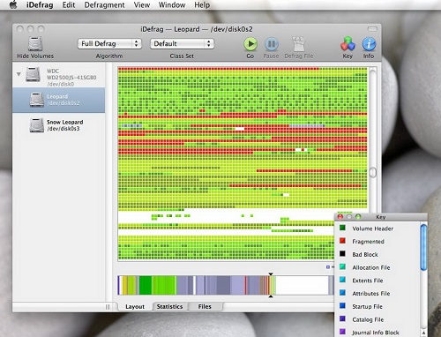This screenshot has width=441, height=337.
Task: Click the Attributes File swatch in Key
Action: click(342, 292)
